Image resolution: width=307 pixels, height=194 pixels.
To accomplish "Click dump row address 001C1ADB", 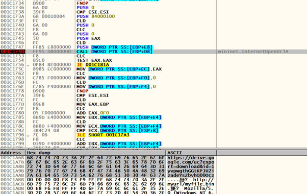I will (x=12, y=188).
